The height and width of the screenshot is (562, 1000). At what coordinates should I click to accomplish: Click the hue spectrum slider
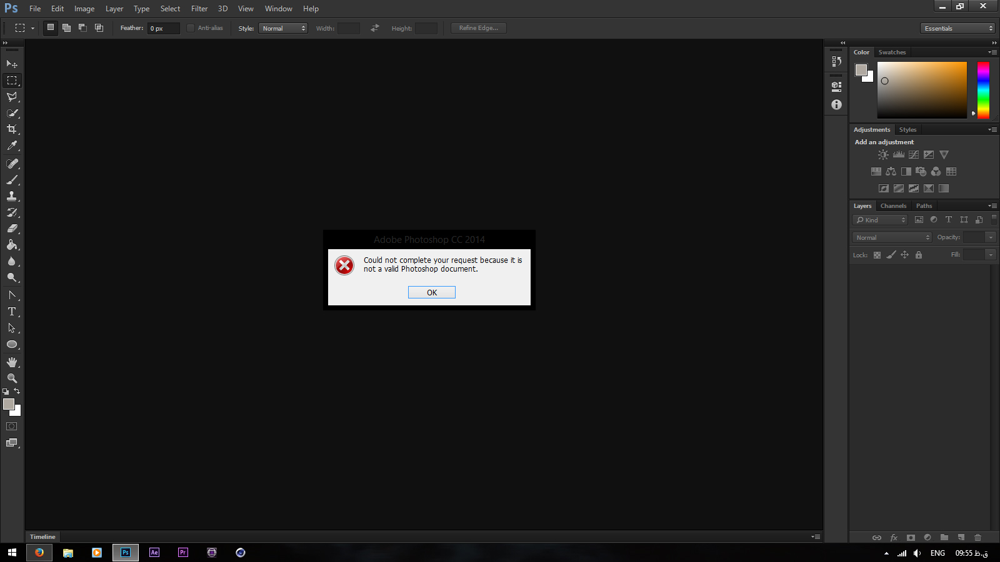coord(983,90)
